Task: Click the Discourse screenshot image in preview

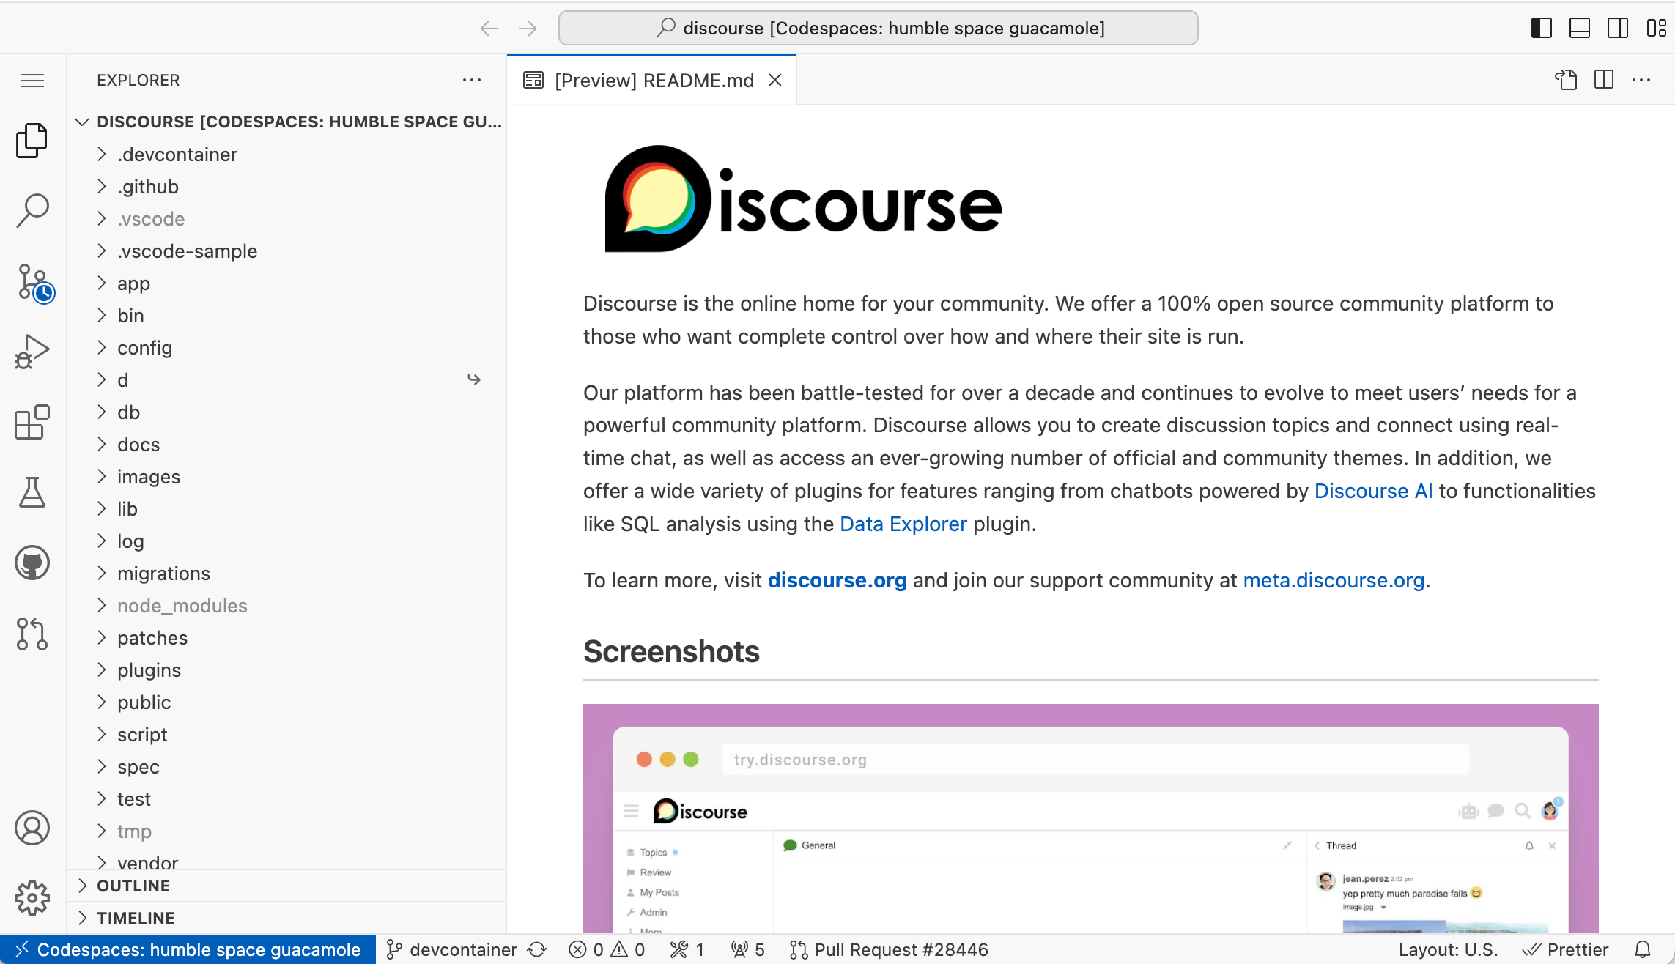Action: 1090,817
